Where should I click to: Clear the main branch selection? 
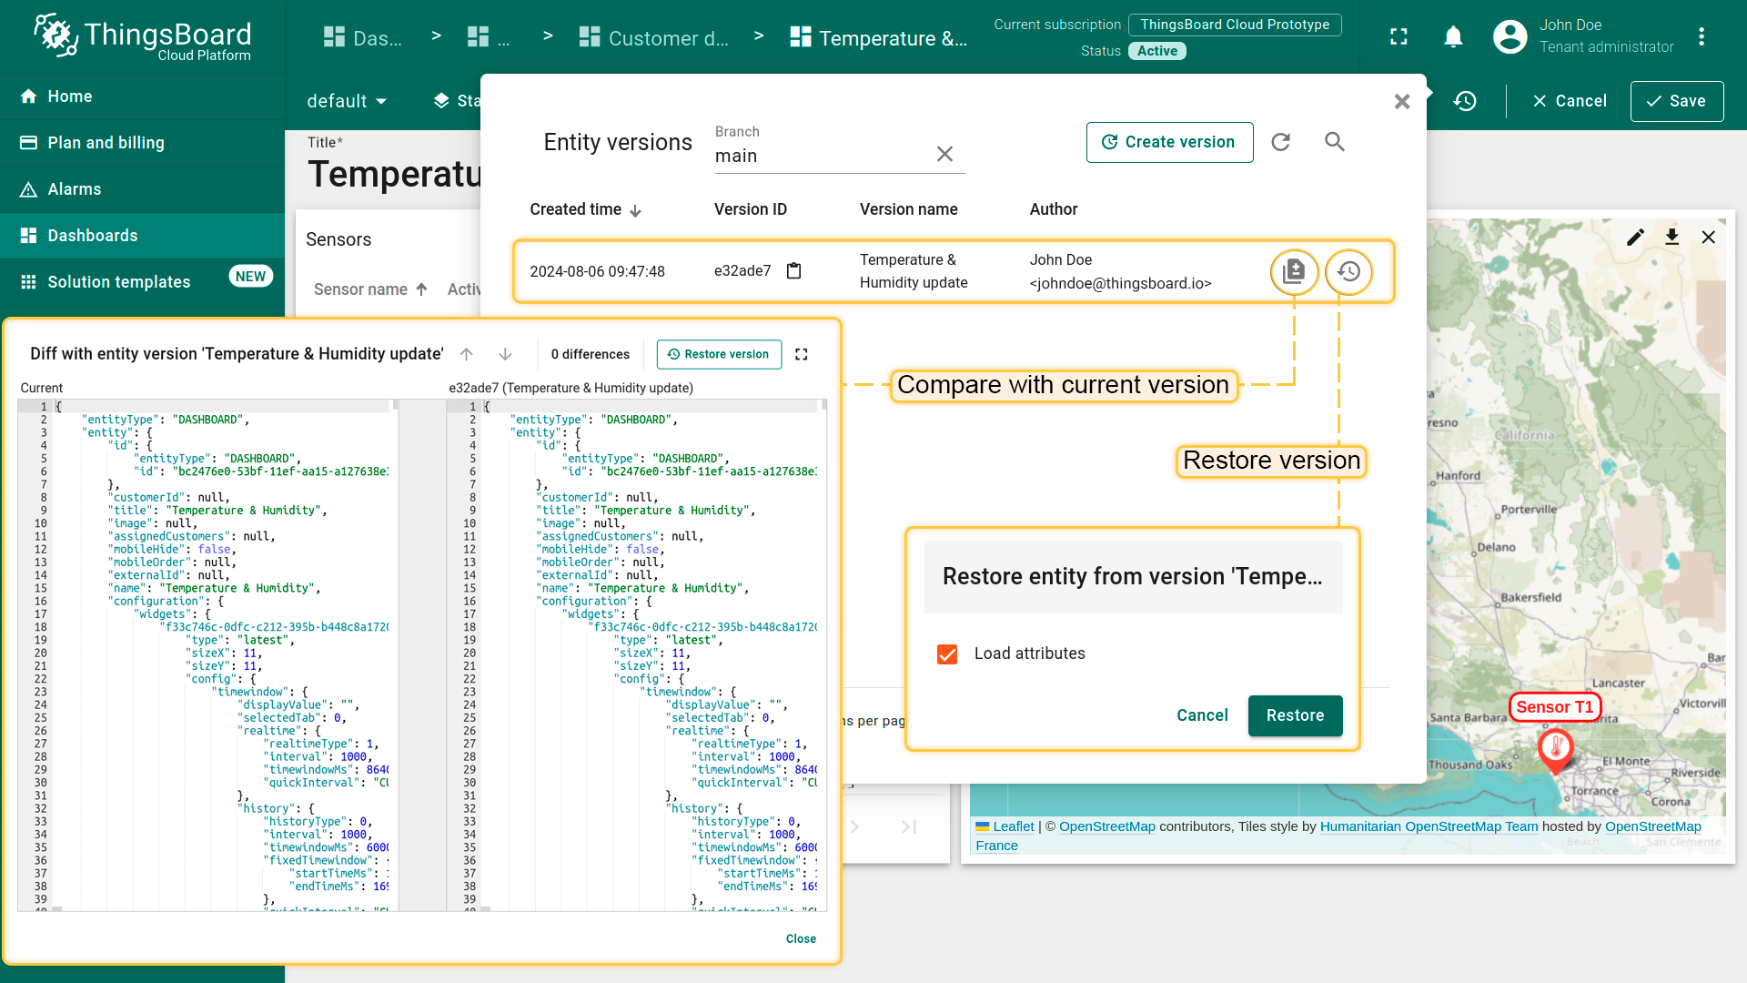click(x=944, y=155)
